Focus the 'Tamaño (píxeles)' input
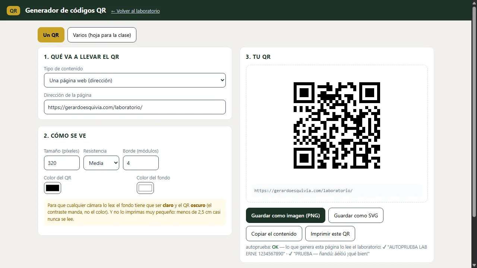 point(62,163)
